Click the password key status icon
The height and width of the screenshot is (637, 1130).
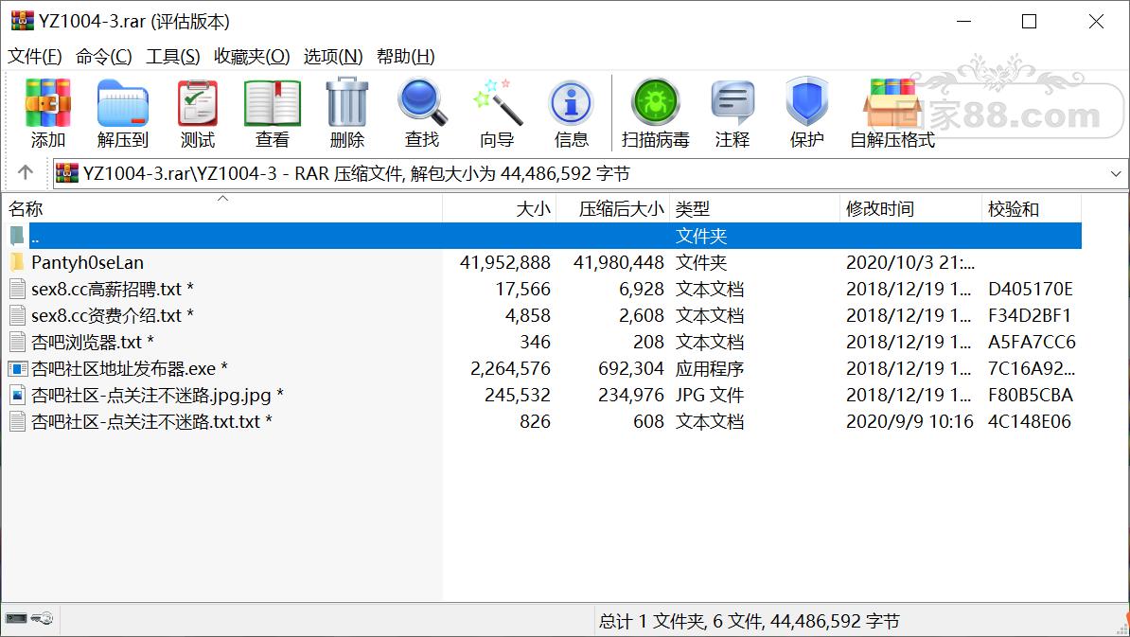pos(43,618)
